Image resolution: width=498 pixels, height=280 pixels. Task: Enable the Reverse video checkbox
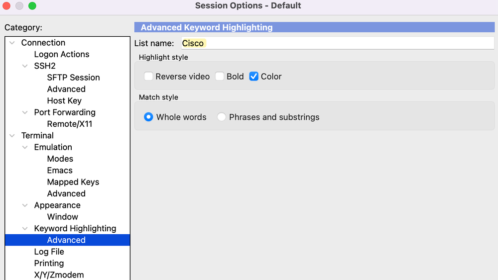148,77
